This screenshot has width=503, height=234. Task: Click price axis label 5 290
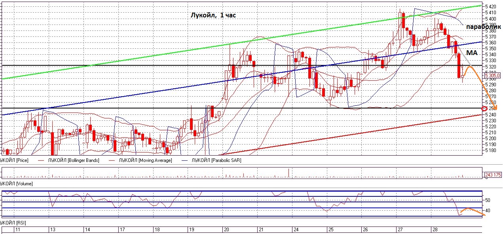tap(491, 84)
